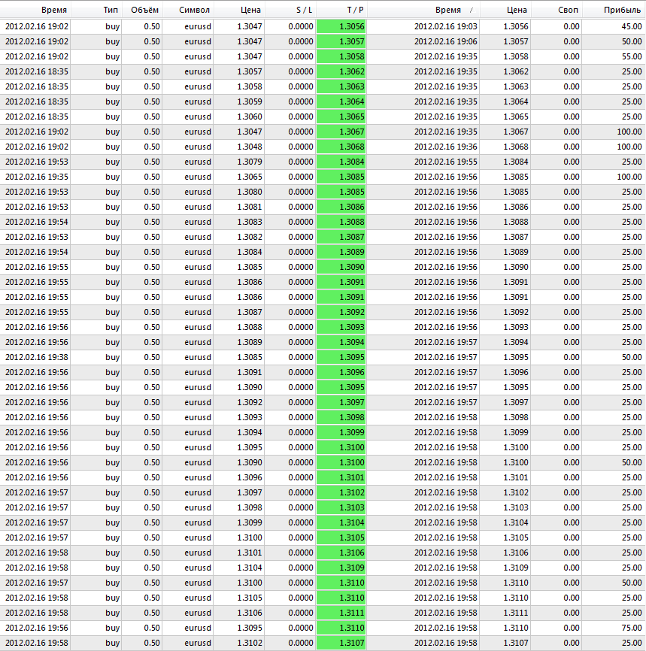This screenshot has width=646, height=651.
Task: Click the green T/P cell 1.3064
Action: (x=341, y=101)
